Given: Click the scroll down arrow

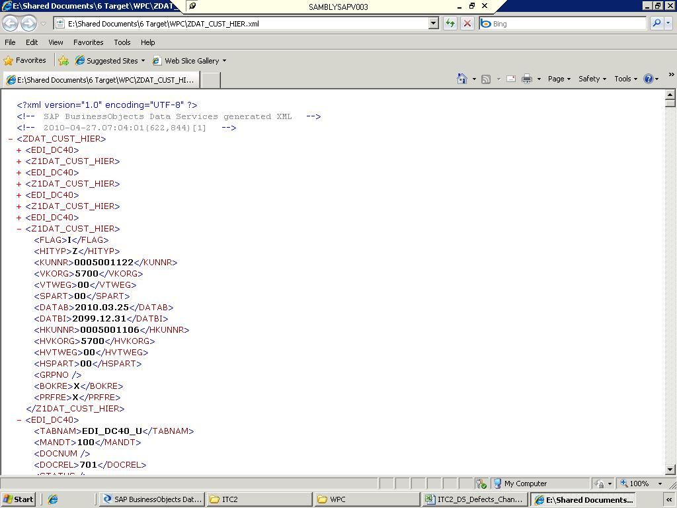Looking at the screenshot, I should [670, 470].
